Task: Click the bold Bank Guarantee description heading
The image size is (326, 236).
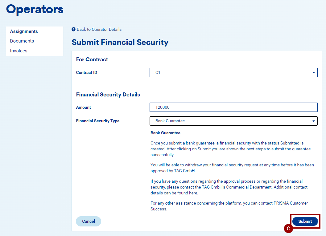Action: pos(165,133)
